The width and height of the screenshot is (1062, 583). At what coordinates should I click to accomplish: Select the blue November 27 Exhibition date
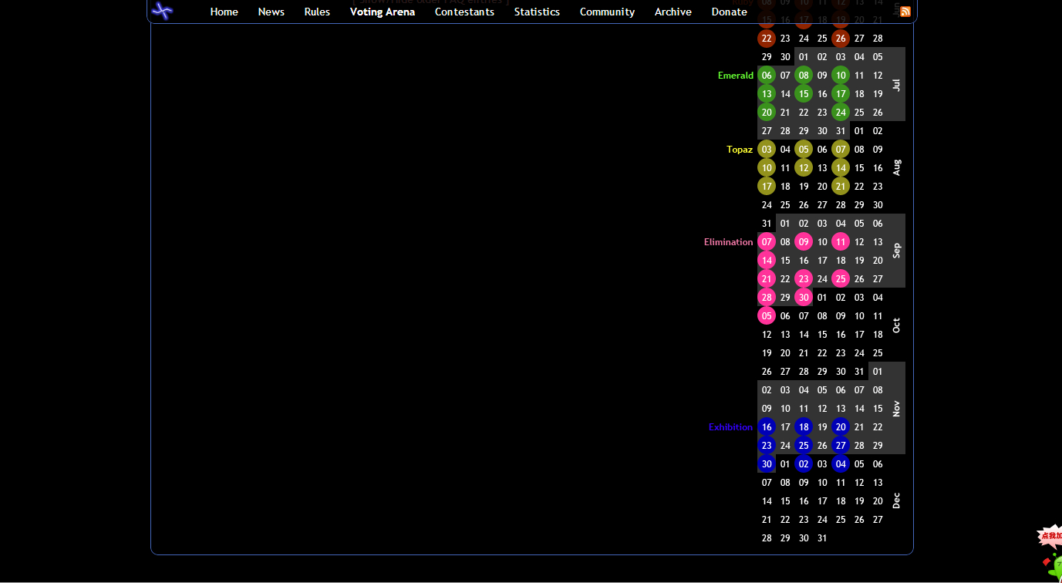(x=841, y=446)
